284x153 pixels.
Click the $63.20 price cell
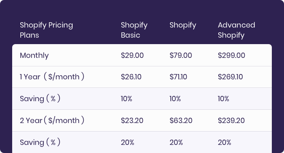[181, 121]
